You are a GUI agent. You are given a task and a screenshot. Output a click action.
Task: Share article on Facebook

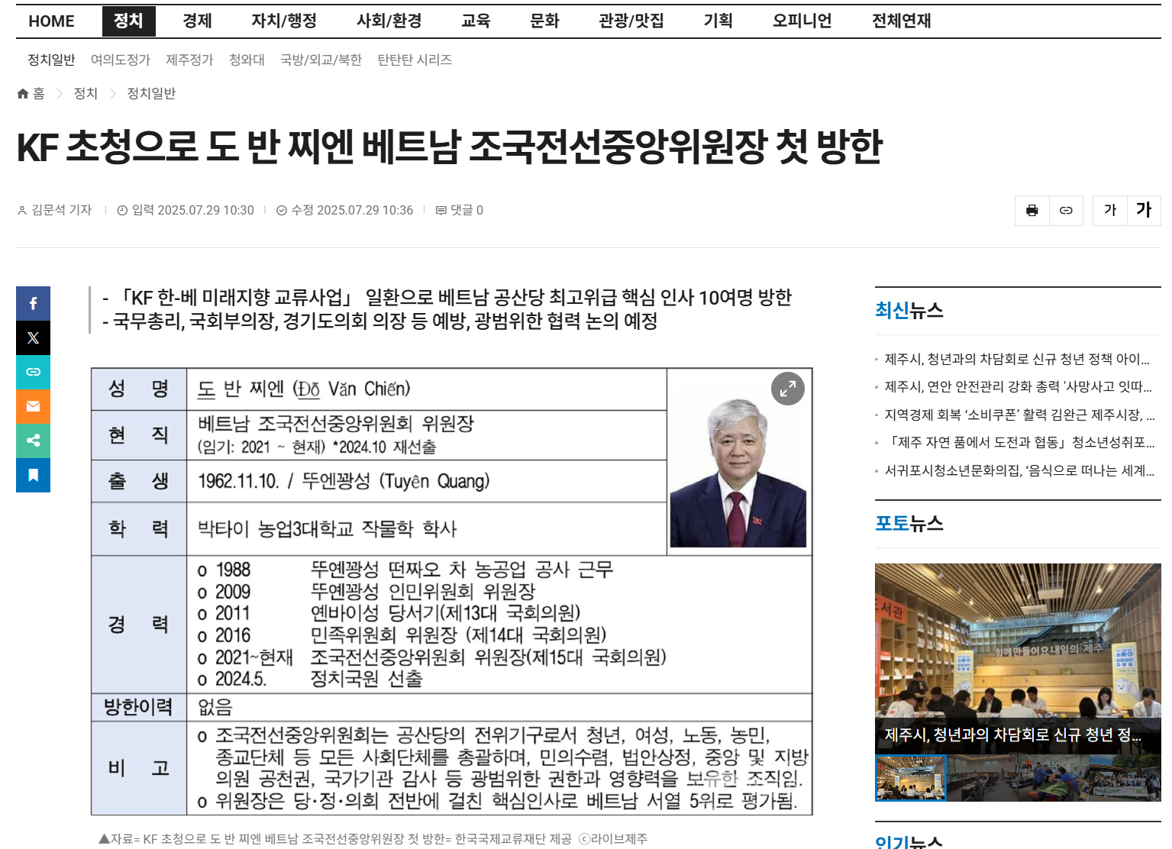[33, 303]
